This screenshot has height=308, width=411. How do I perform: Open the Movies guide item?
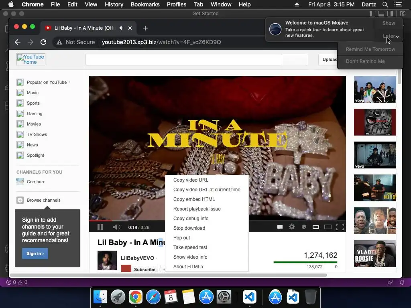coord(34,124)
